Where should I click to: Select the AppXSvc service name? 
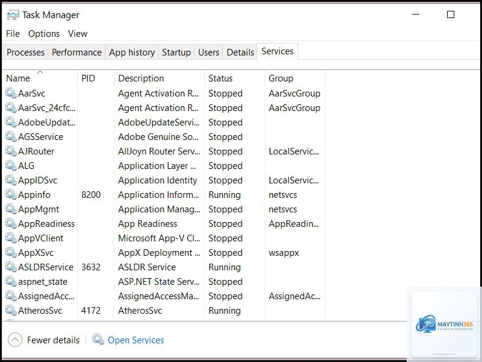[36, 253]
